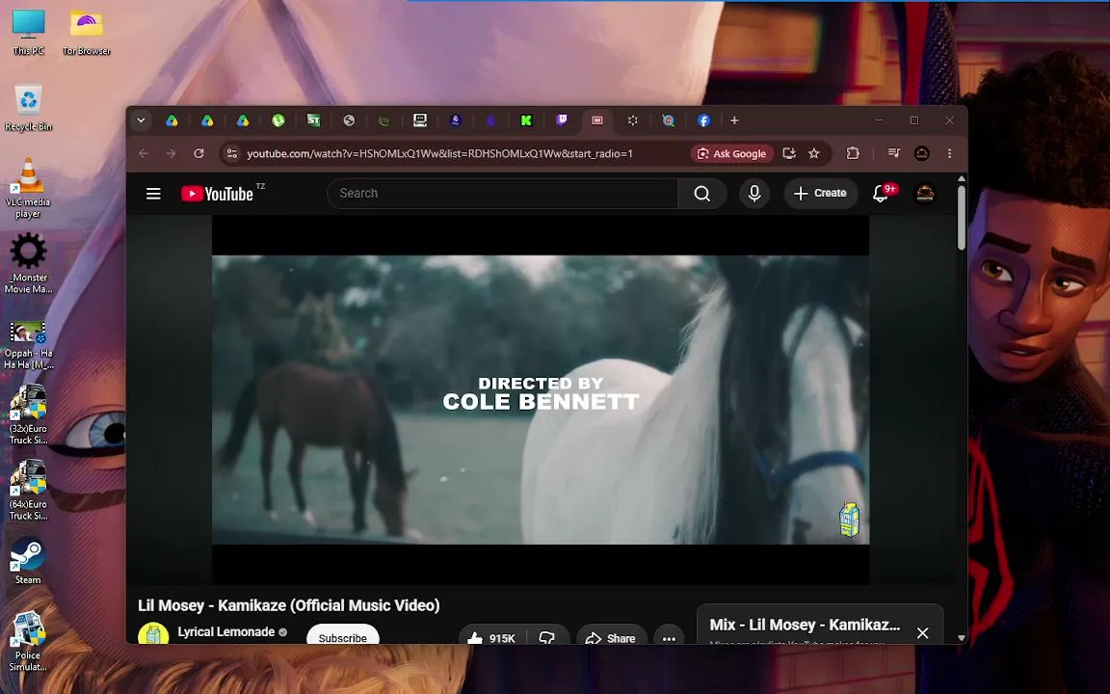1110x694 pixels.
Task: Go to the YouTube home logo
Action: click(x=217, y=194)
